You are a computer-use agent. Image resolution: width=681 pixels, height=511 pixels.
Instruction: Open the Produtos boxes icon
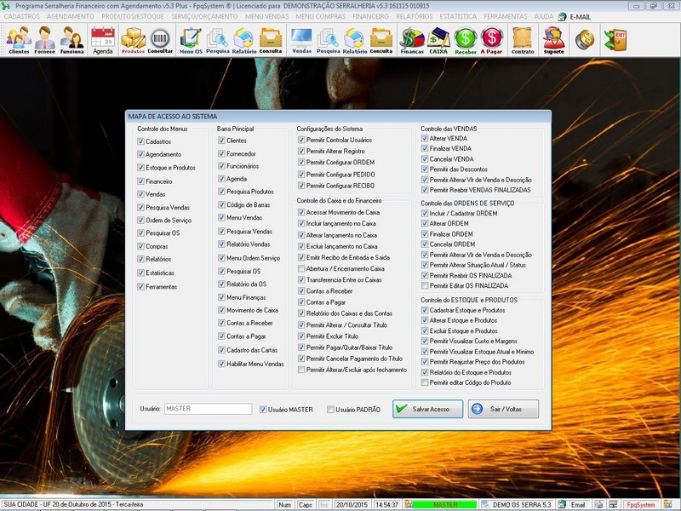(x=133, y=39)
